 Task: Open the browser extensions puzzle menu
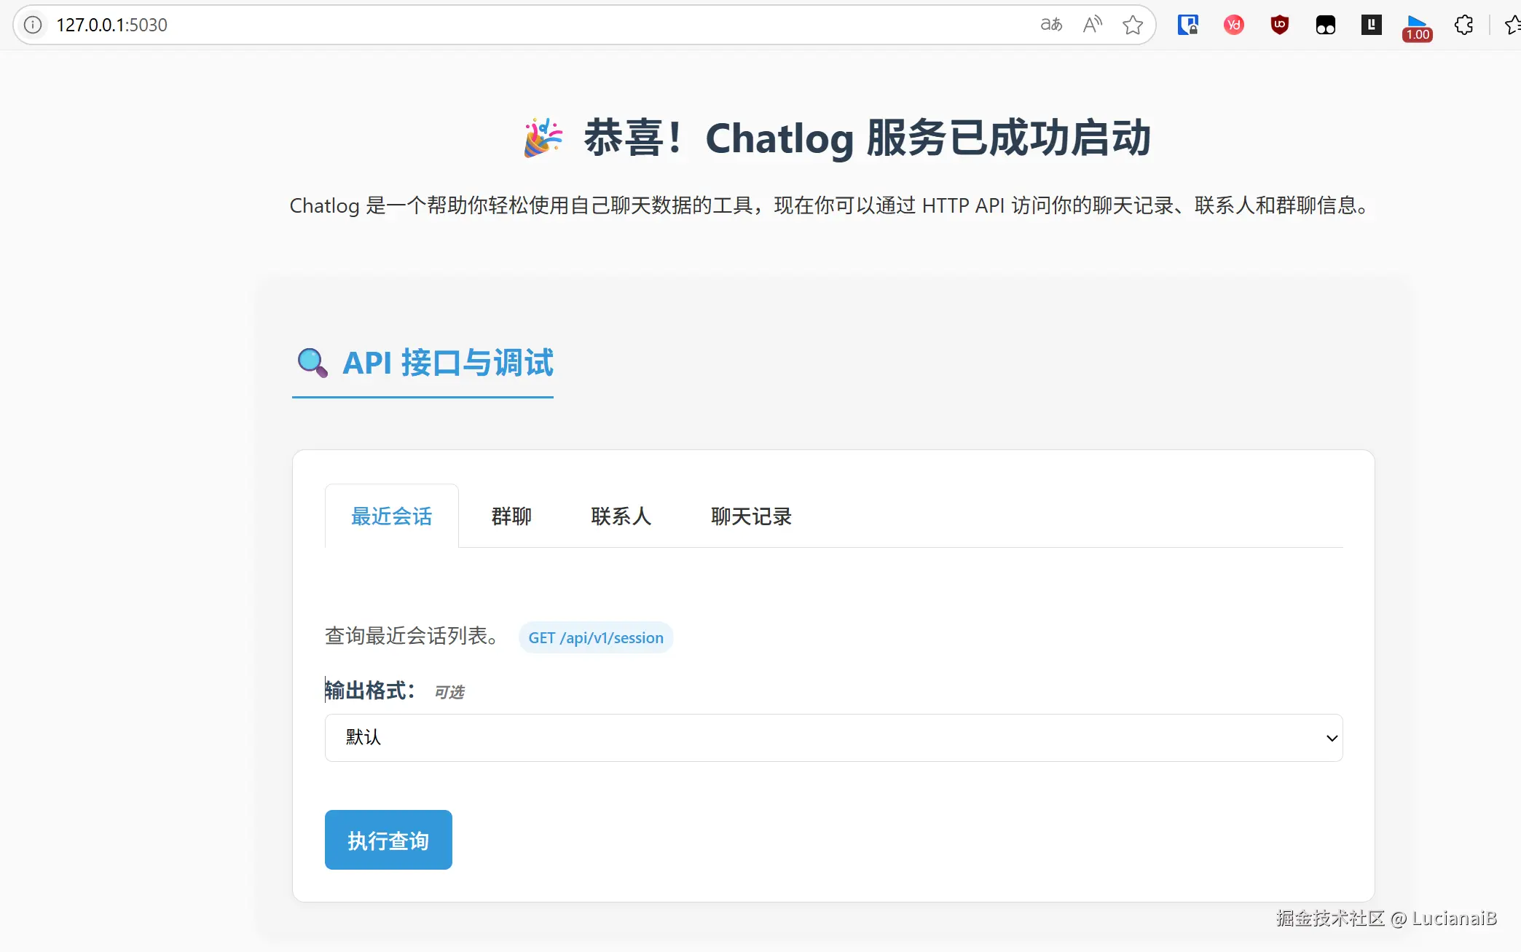(x=1463, y=25)
